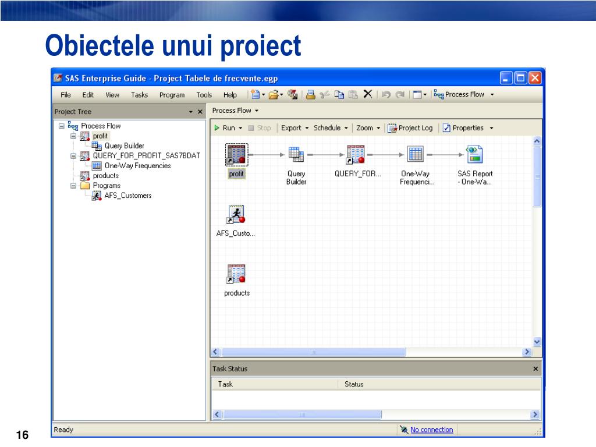Click the No connection status link
The height and width of the screenshot is (447, 596).
pos(431,430)
